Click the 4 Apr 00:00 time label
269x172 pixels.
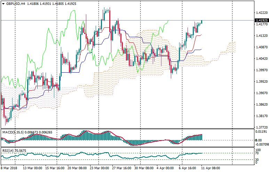pyautogui.click(x=165, y=168)
